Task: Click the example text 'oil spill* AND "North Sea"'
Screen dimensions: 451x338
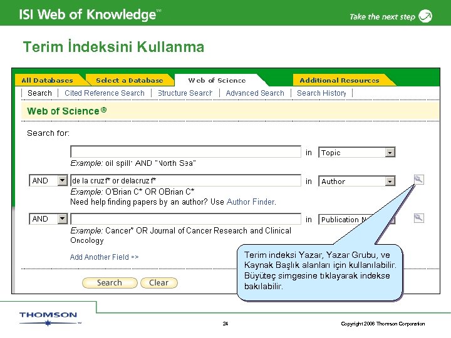Action: coord(150,163)
